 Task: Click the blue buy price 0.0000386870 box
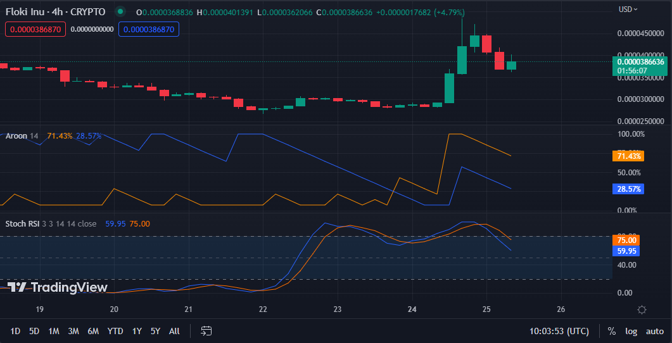[x=149, y=29]
